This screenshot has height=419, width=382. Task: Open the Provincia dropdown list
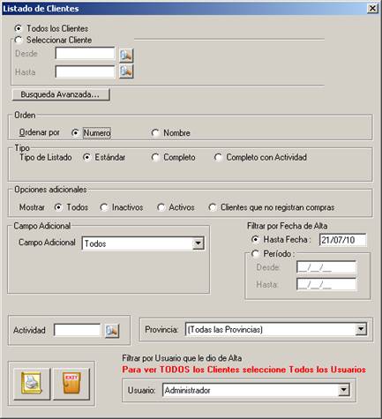(x=361, y=329)
